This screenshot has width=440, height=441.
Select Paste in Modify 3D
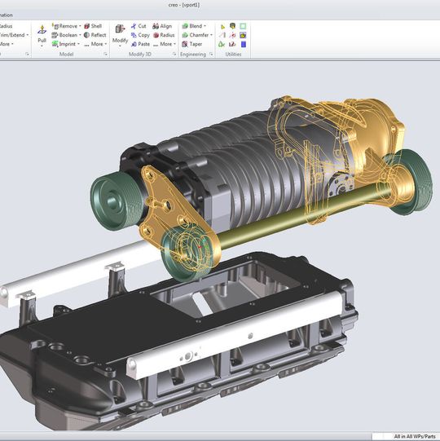click(x=140, y=44)
